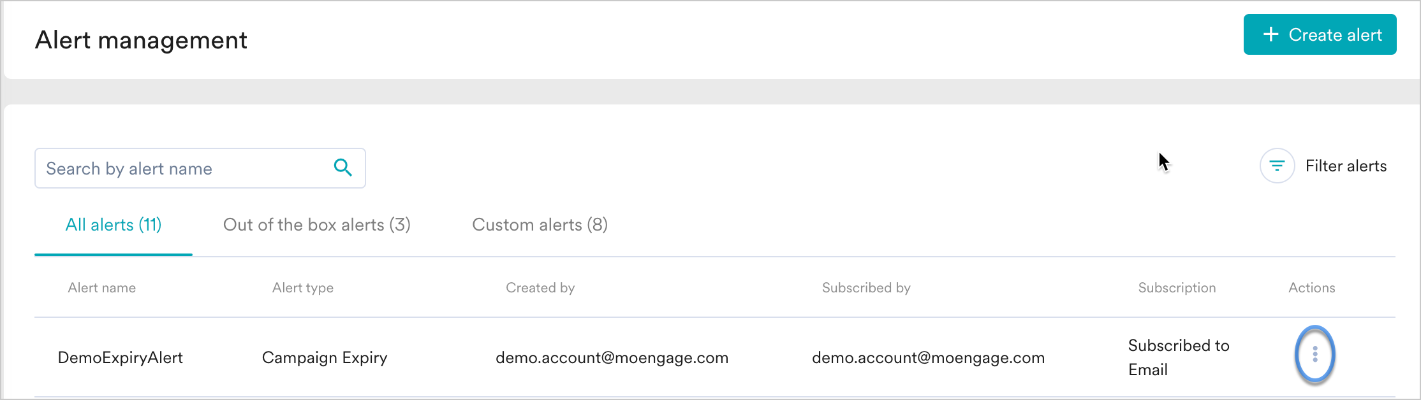Select the Filter alerts funnel icon

[x=1277, y=166]
